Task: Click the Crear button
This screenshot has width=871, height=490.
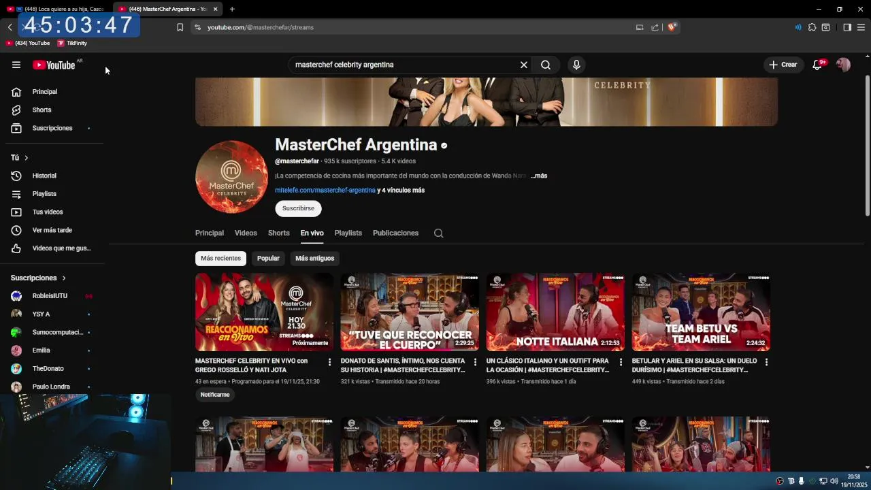Action: pyautogui.click(x=783, y=65)
